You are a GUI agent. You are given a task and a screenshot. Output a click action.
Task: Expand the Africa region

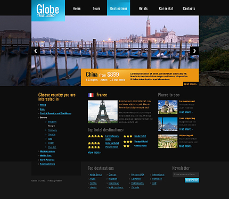pyautogui.click(x=43, y=105)
